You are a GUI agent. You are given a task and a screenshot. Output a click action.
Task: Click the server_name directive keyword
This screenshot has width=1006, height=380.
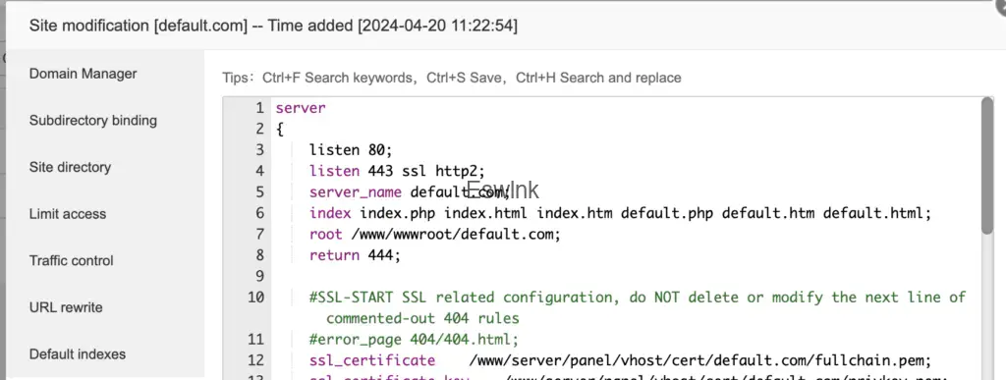pyautogui.click(x=355, y=192)
